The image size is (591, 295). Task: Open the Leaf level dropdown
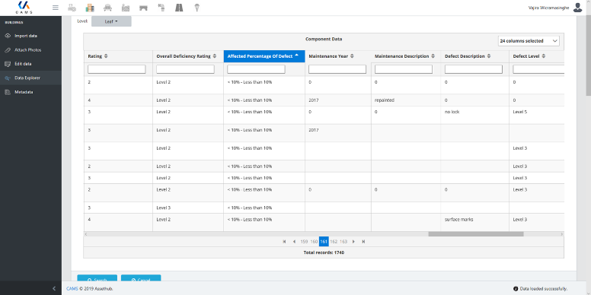pyautogui.click(x=111, y=21)
